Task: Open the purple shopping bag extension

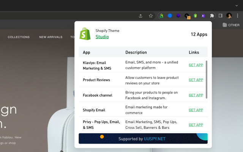Action: pyautogui.click(x=204, y=16)
